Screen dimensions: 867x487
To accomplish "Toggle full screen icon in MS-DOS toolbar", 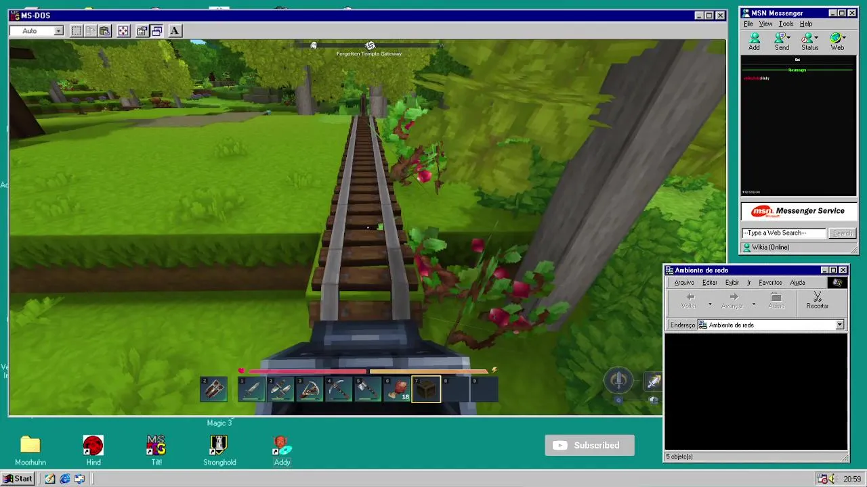I will tap(123, 30).
